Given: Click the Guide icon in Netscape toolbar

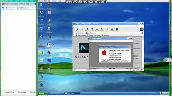Looking at the screenshot, I should (x=102, y=30).
